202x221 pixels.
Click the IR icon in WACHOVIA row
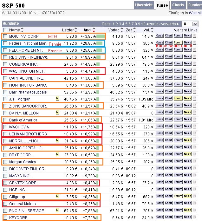194,126
